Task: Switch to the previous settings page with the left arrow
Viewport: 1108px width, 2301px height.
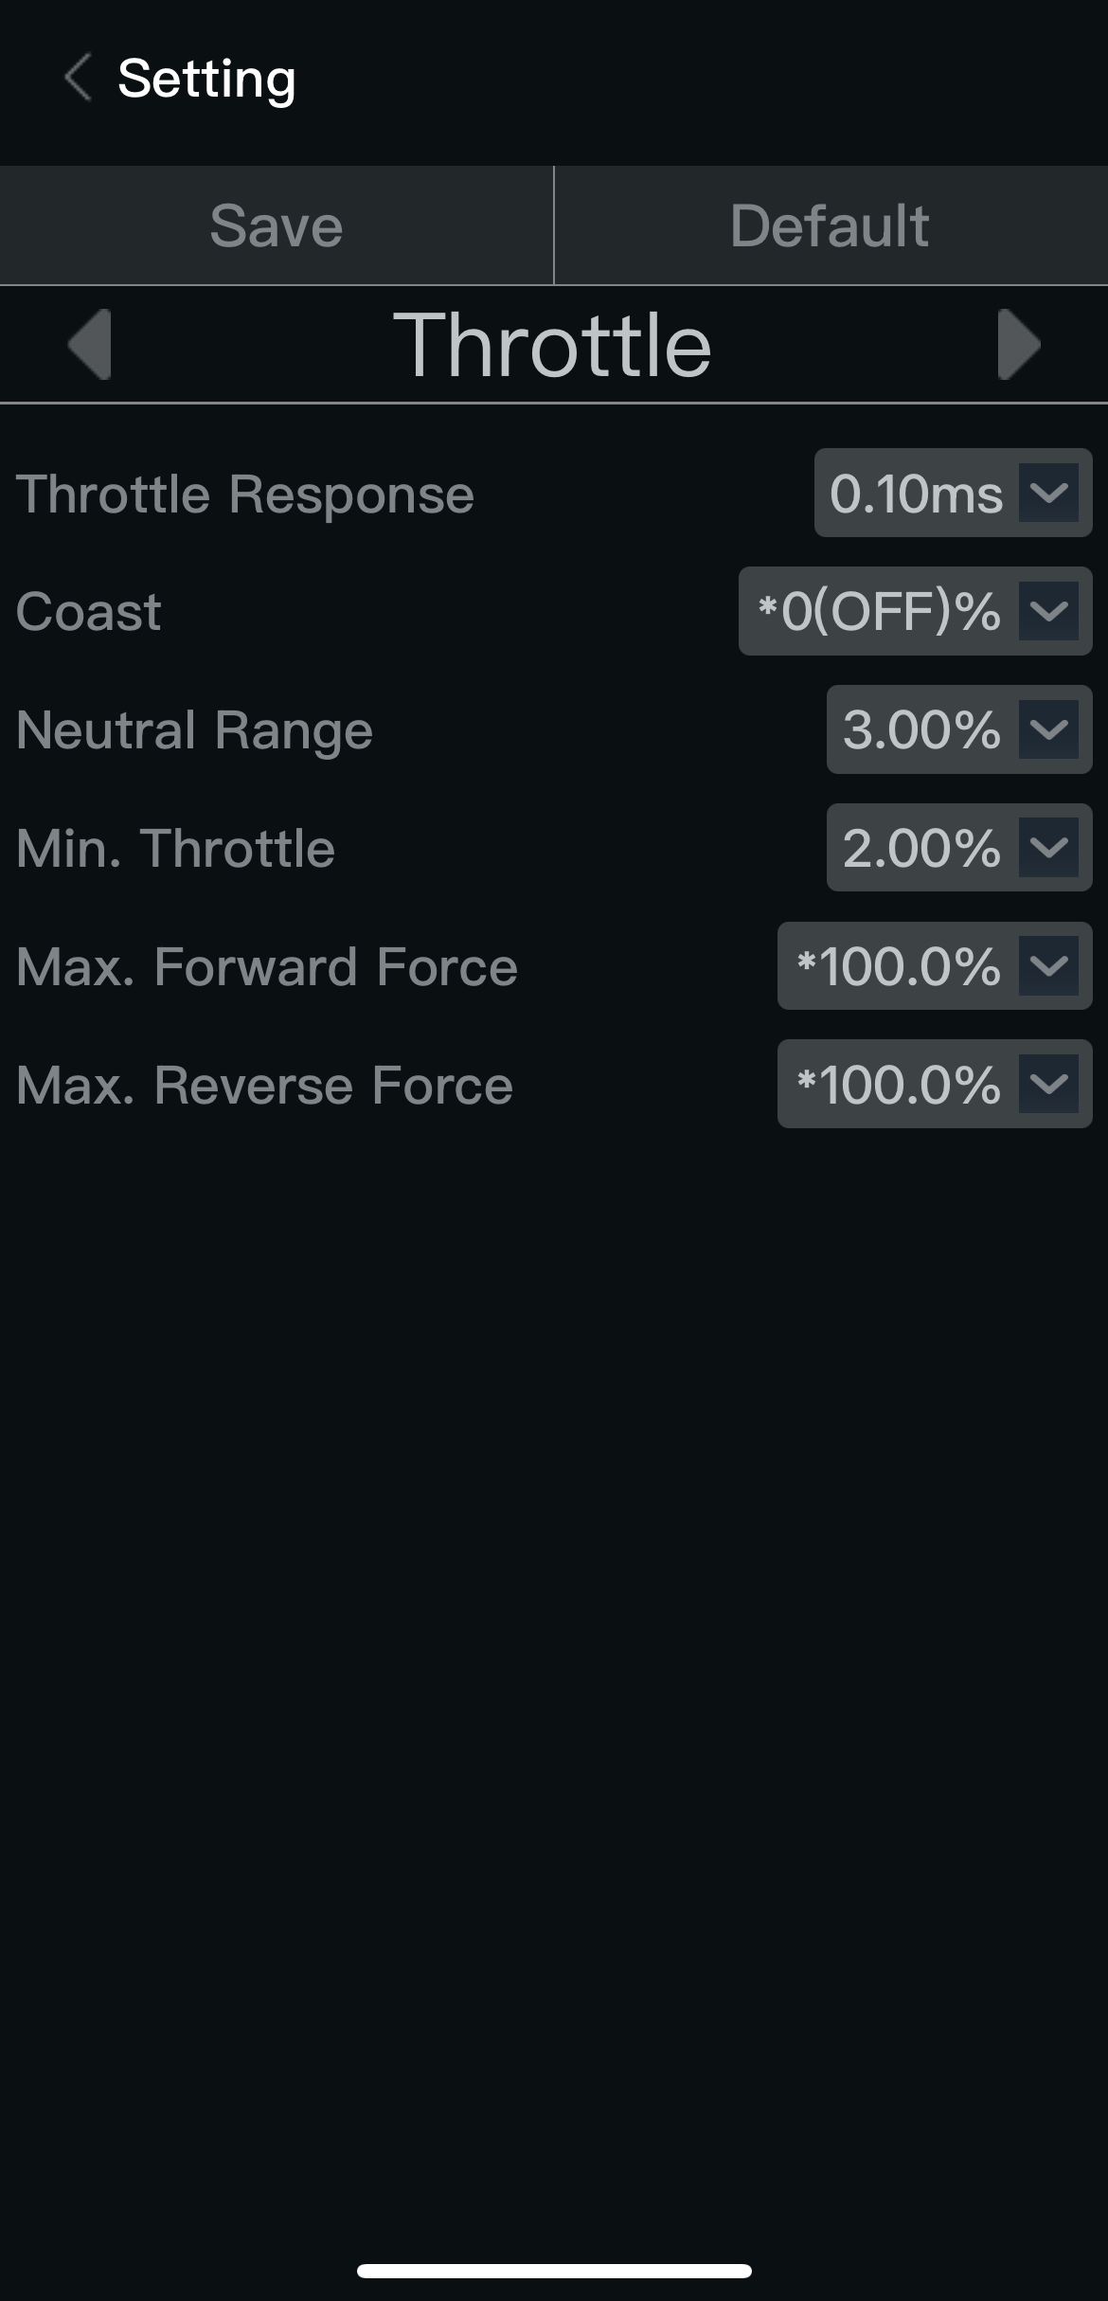Action: tap(91, 345)
